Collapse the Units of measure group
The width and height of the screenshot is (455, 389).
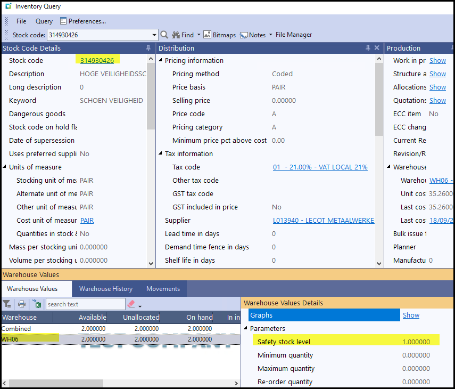pos(4,167)
